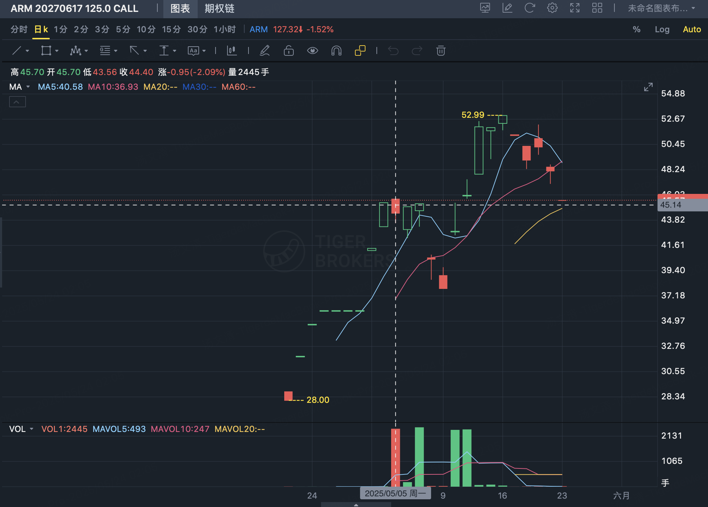Screen dimensions: 708x507
Task: Open line tool dropdown arrow
Action: coord(27,51)
